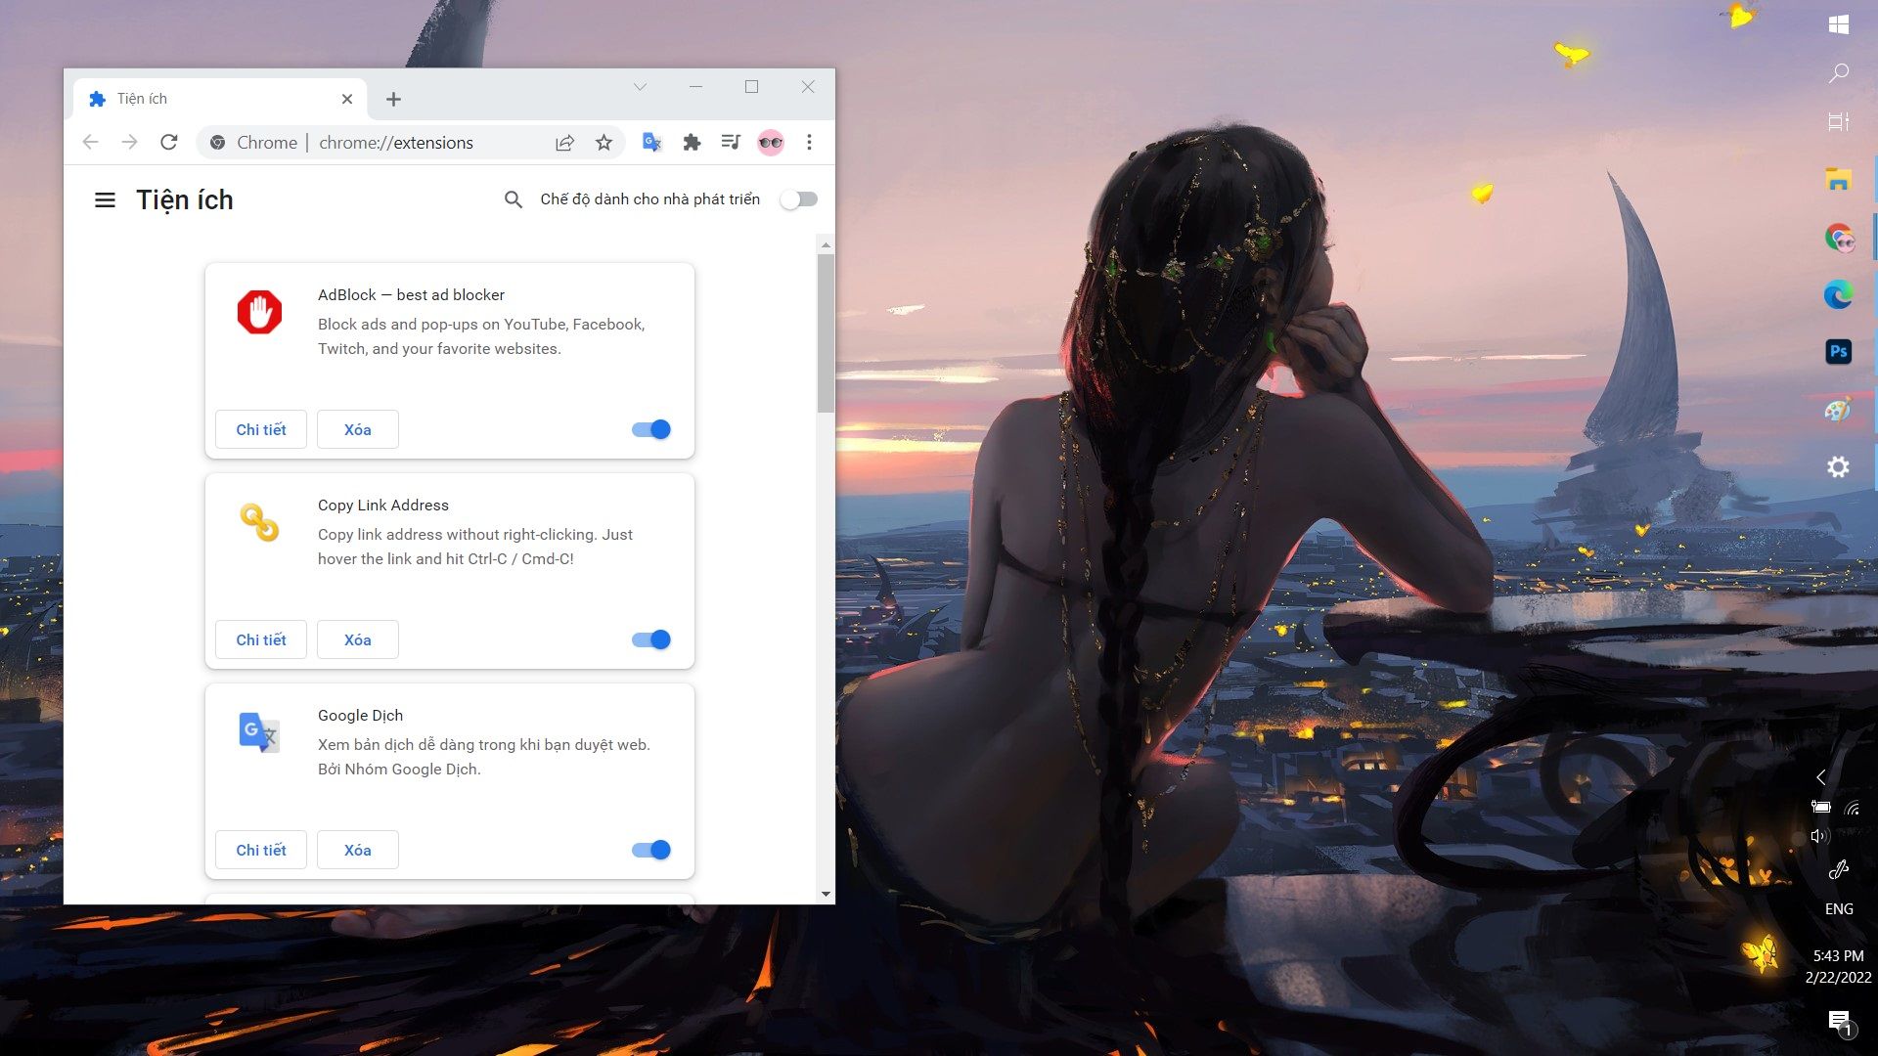Viewport: 1878px width, 1056px height.
Task: Expand the tab search dropdown arrow
Action: point(640,87)
